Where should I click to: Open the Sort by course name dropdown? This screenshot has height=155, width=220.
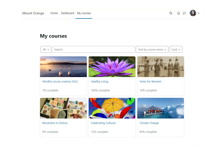tap(152, 49)
